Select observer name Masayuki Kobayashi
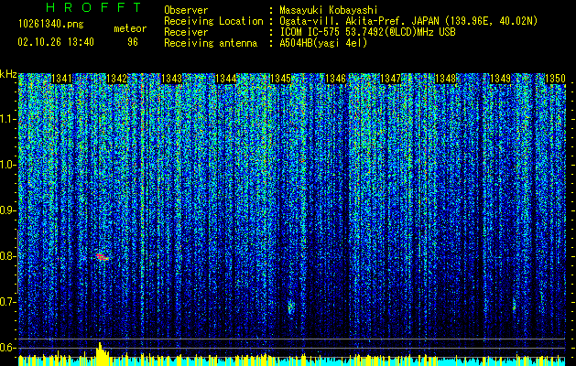576x366 pixels. pyautogui.click(x=329, y=10)
